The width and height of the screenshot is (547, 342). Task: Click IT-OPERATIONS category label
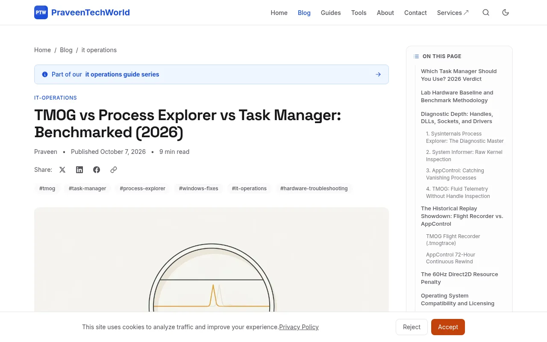[x=56, y=98]
